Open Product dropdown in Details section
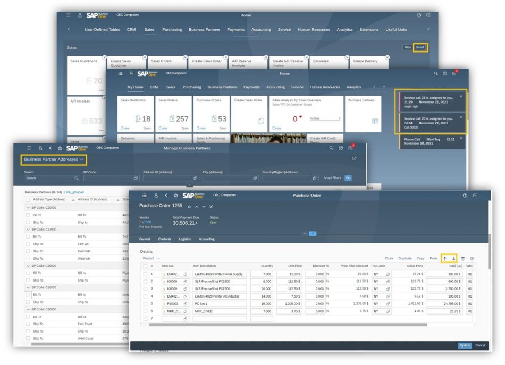This screenshot has height=365, width=505. pos(151,258)
